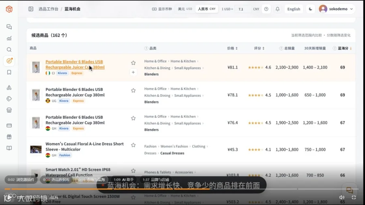Click Express tag on the GH blender
Screen dimensions: 365x205
point(78,128)
